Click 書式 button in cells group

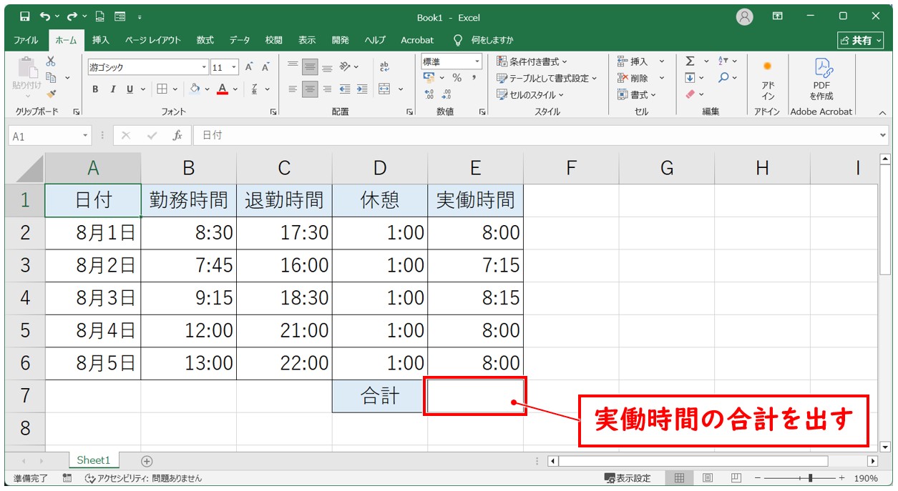coord(637,94)
